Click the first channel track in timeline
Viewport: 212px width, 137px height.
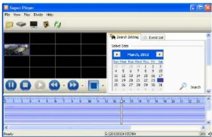(105, 107)
